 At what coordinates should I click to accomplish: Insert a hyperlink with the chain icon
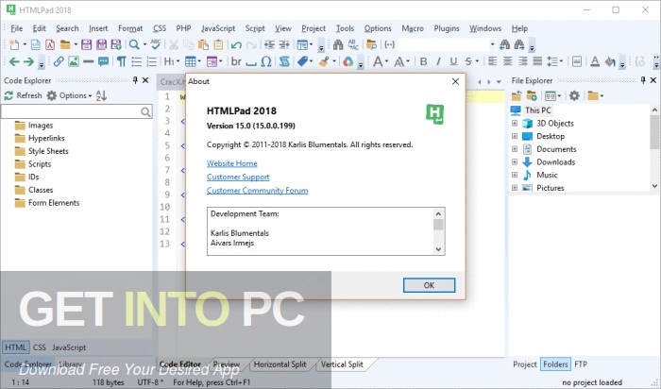(x=59, y=62)
